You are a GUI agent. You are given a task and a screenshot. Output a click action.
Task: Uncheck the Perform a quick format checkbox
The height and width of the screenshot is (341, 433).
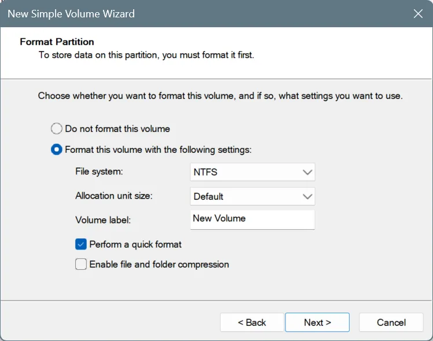click(x=80, y=244)
